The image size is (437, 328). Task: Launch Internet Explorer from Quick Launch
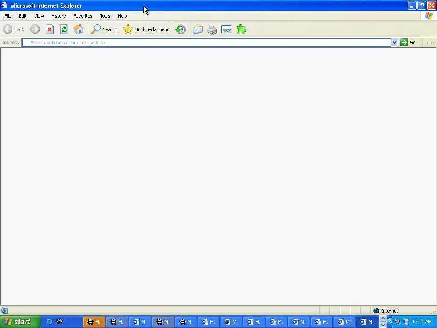49,322
